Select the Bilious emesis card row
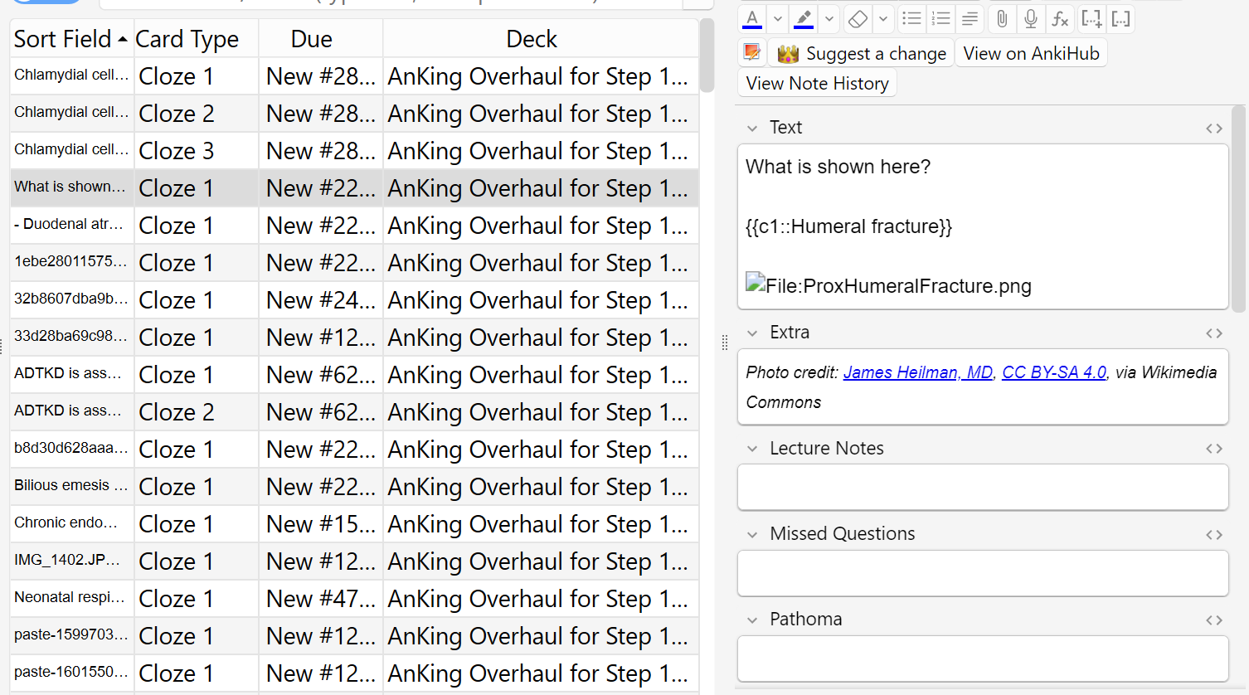This screenshot has height=695, width=1249. [x=354, y=487]
